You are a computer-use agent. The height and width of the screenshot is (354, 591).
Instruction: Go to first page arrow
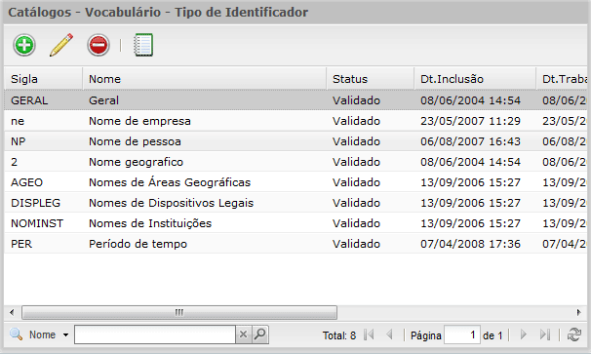coord(369,334)
